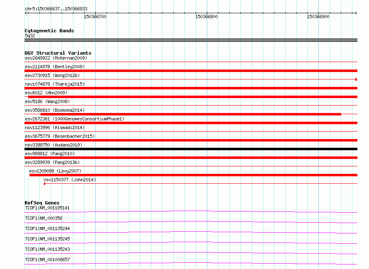
Task: Select the red bar of esv989812
Action: tap(191, 158)
